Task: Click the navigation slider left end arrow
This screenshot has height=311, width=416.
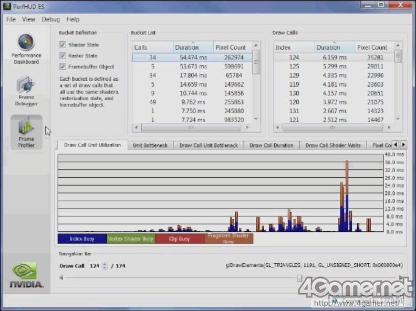Action: point(61,277)
